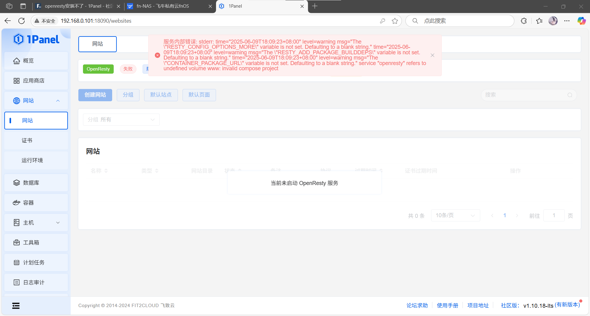Click the 创建网站 button
The height and width of the screenshot is (316, 590).
pos(95,95)
